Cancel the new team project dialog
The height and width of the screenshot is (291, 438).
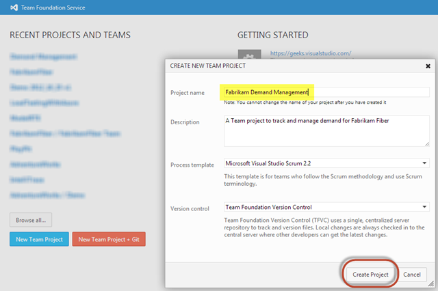(412, 275)
